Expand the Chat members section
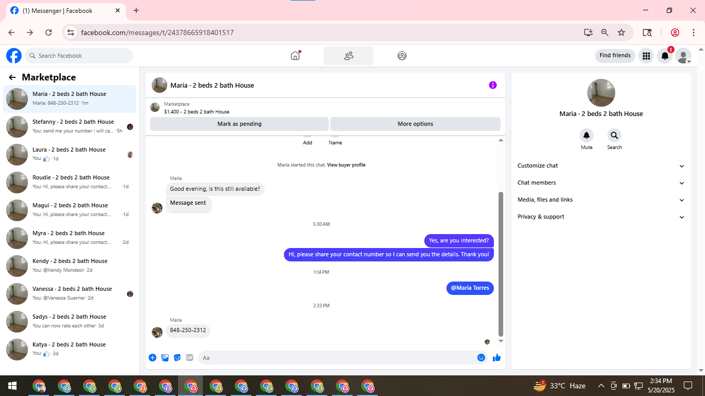 click(601, 183)
